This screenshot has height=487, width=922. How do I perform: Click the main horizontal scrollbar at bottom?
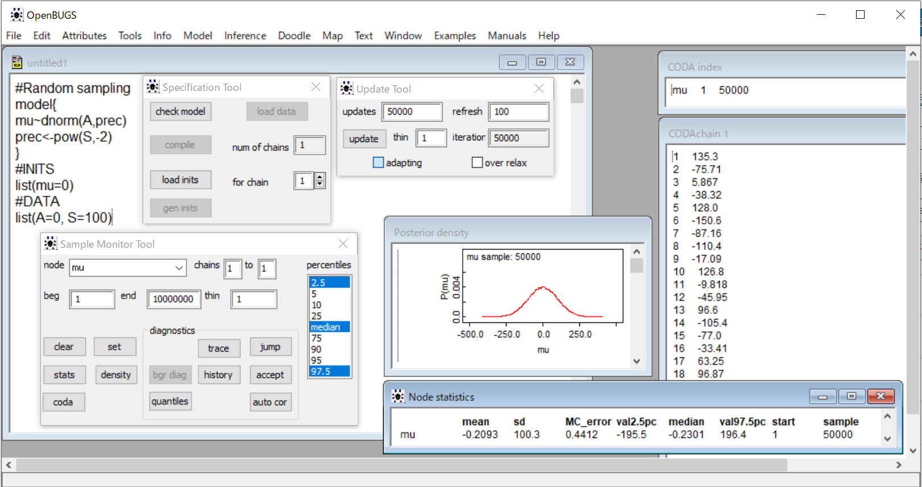pos(401,465)
